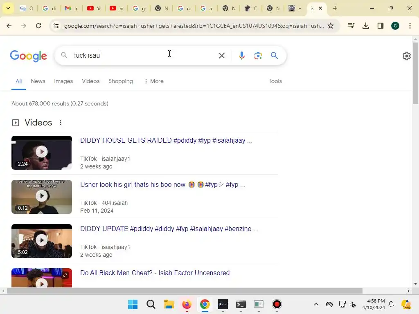The width and height of the screenshot is (419, 314).
Task: Select the Shopping results tab
Action: click(x=121, y=81)
